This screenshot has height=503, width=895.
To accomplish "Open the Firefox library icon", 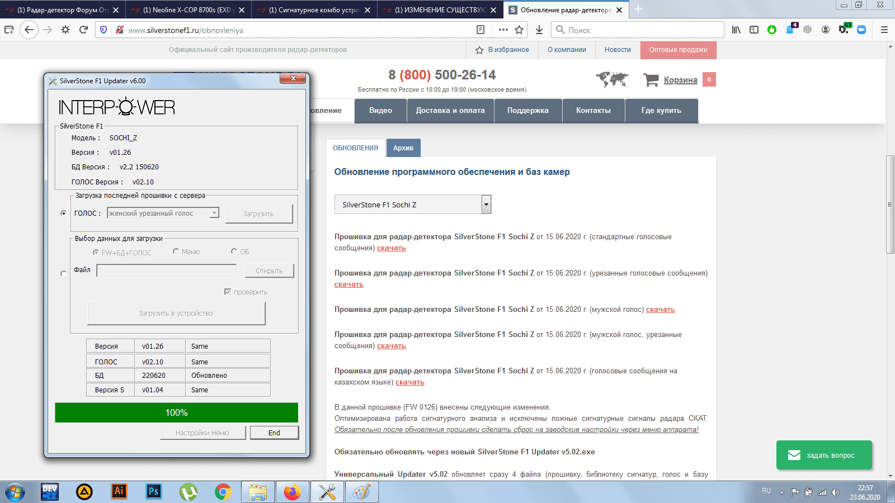I will pyautogui.click(x=736, y=30).
